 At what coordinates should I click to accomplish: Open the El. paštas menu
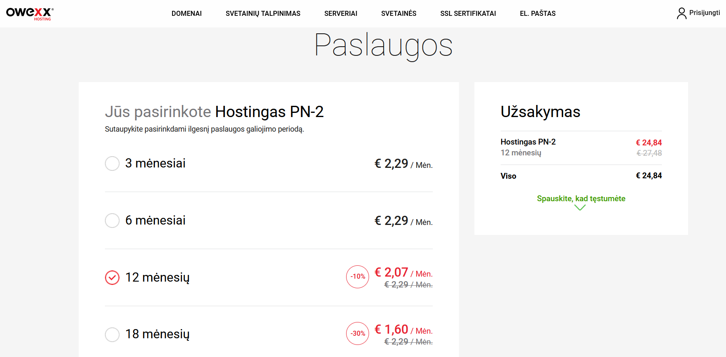(538, 13)
